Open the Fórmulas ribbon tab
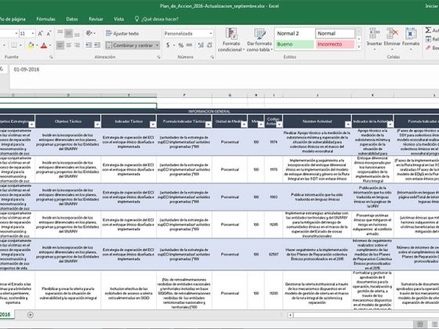 coord(46,19)
